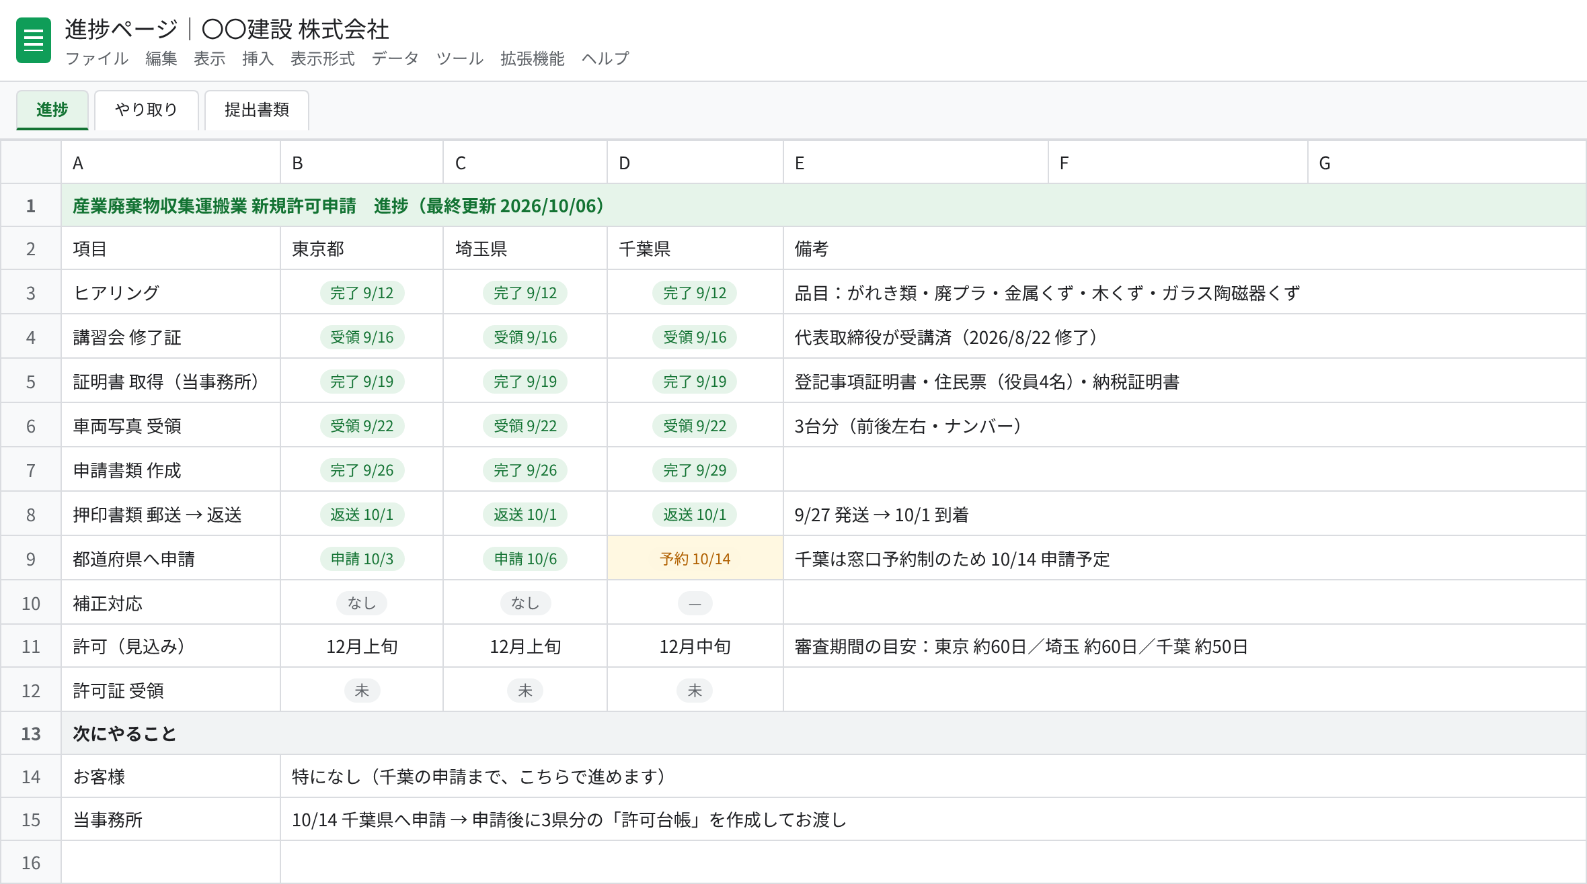Click the 申請 10/3 status chip
This screenshot has width=1587, height=884.
362,559
